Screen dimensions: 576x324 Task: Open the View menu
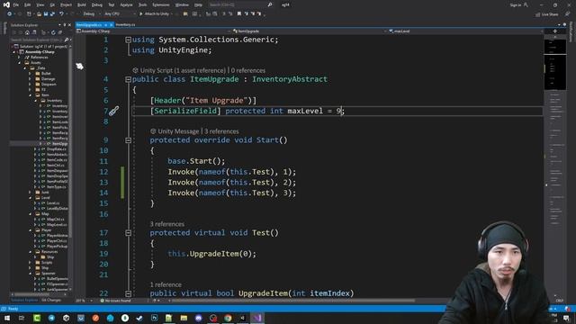click(40, 4)
